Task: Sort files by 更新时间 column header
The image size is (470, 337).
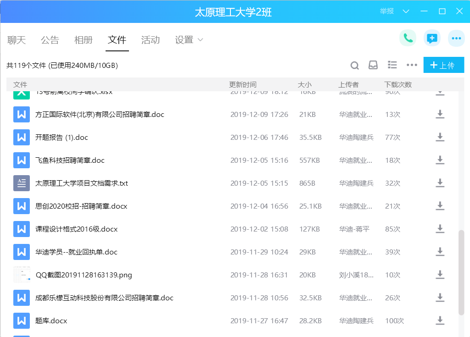Action: (x=243, y=85)
